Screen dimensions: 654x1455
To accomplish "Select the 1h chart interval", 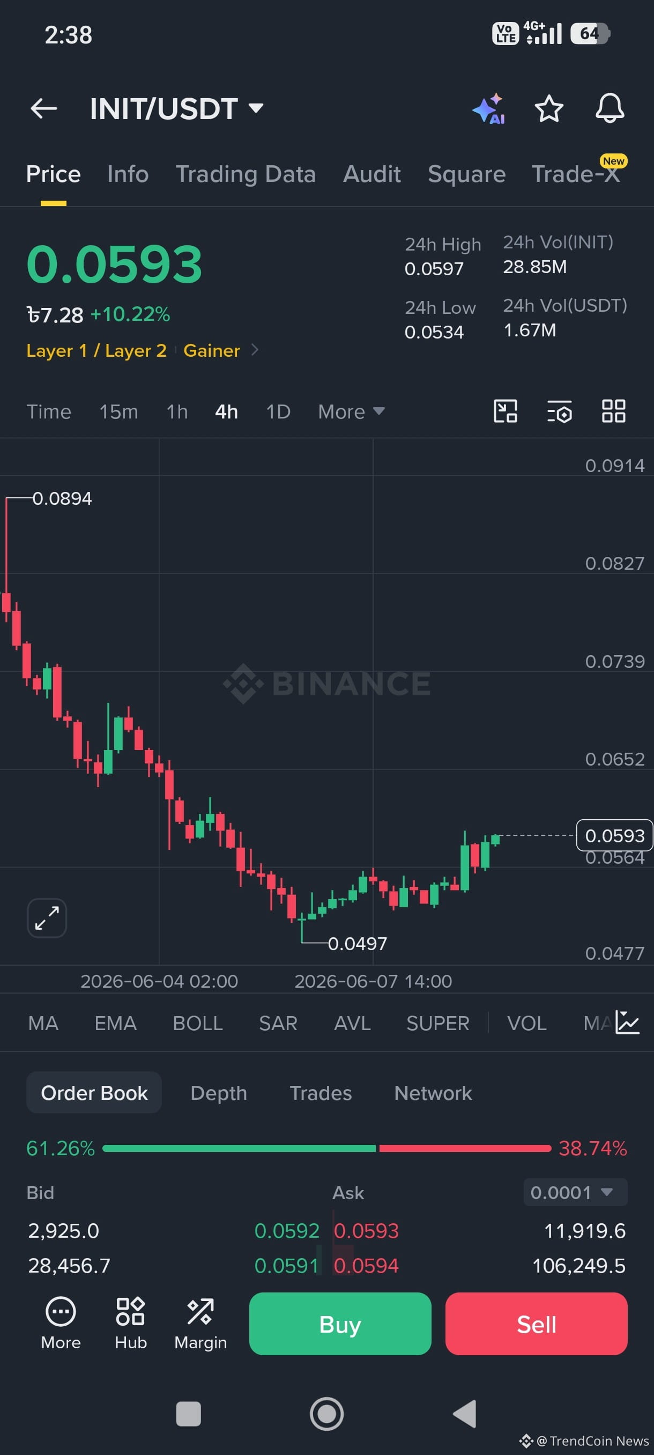I will (176, 411).
